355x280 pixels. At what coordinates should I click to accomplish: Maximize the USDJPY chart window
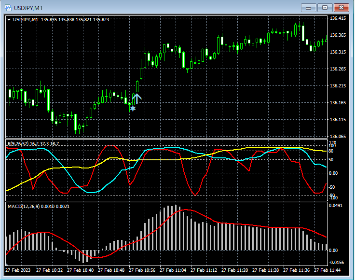coord(325,8)
